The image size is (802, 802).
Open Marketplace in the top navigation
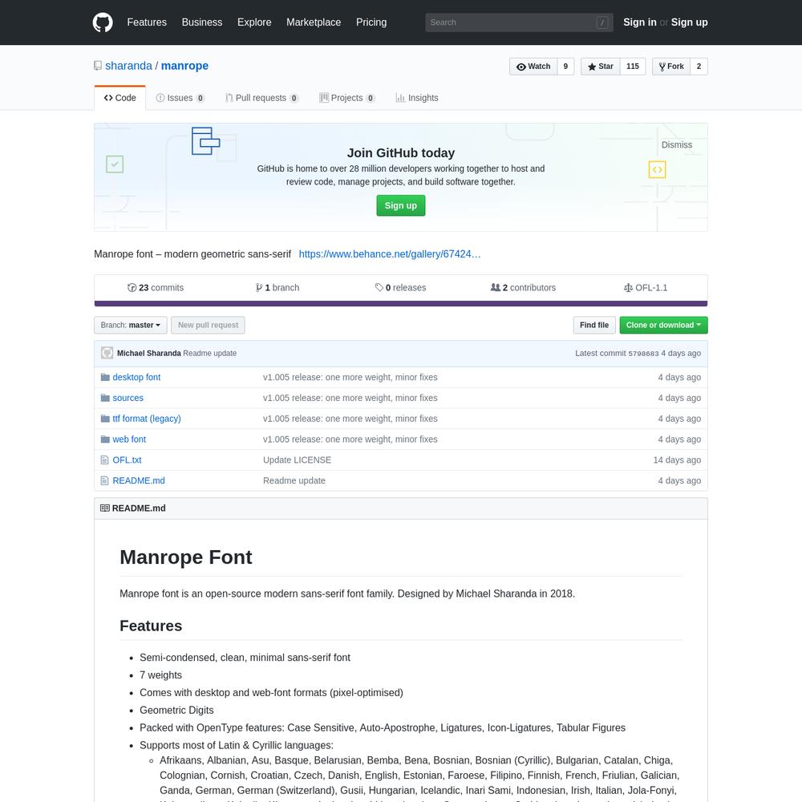314,22
